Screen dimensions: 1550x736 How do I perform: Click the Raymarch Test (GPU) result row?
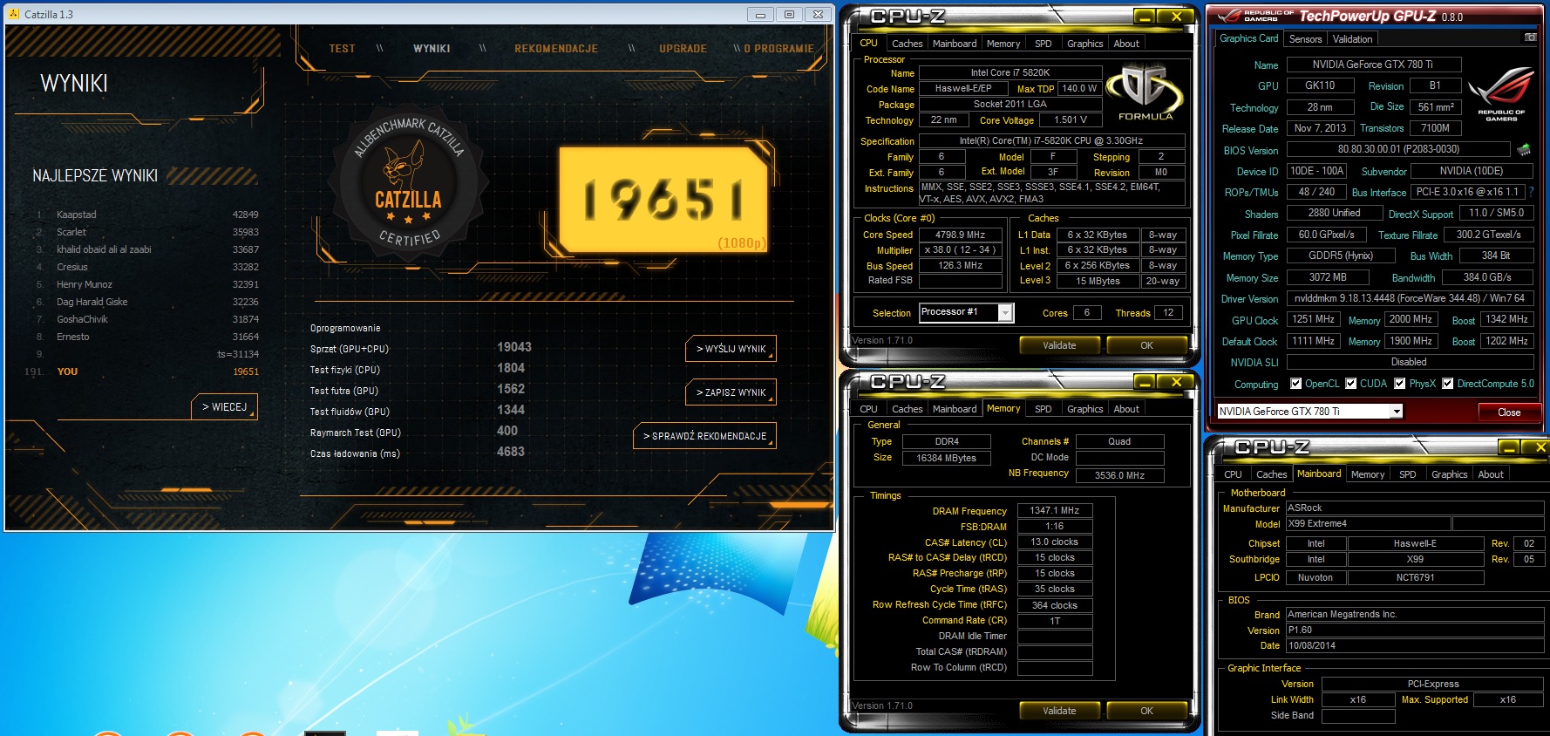click(x=415, y=432)
